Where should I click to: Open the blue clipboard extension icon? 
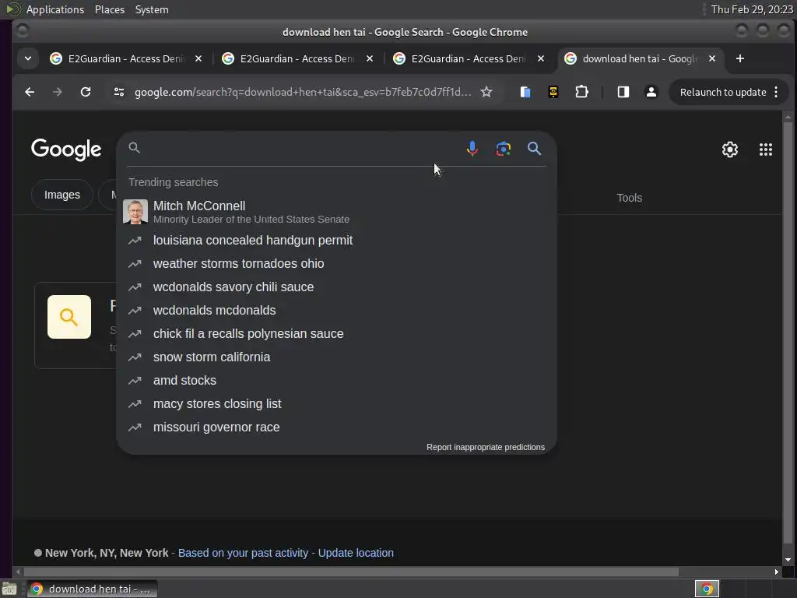pyautogui.click(x=525, y=92)
